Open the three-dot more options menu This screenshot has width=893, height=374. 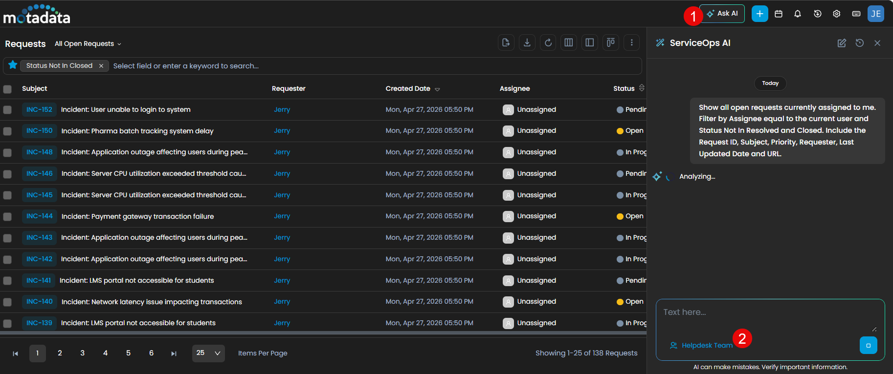coord(631,43)
